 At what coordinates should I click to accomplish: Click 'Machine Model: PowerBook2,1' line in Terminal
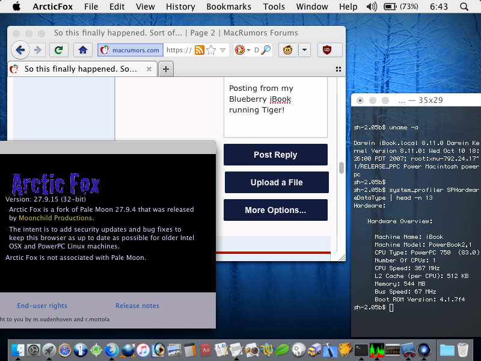click(423, 245)
